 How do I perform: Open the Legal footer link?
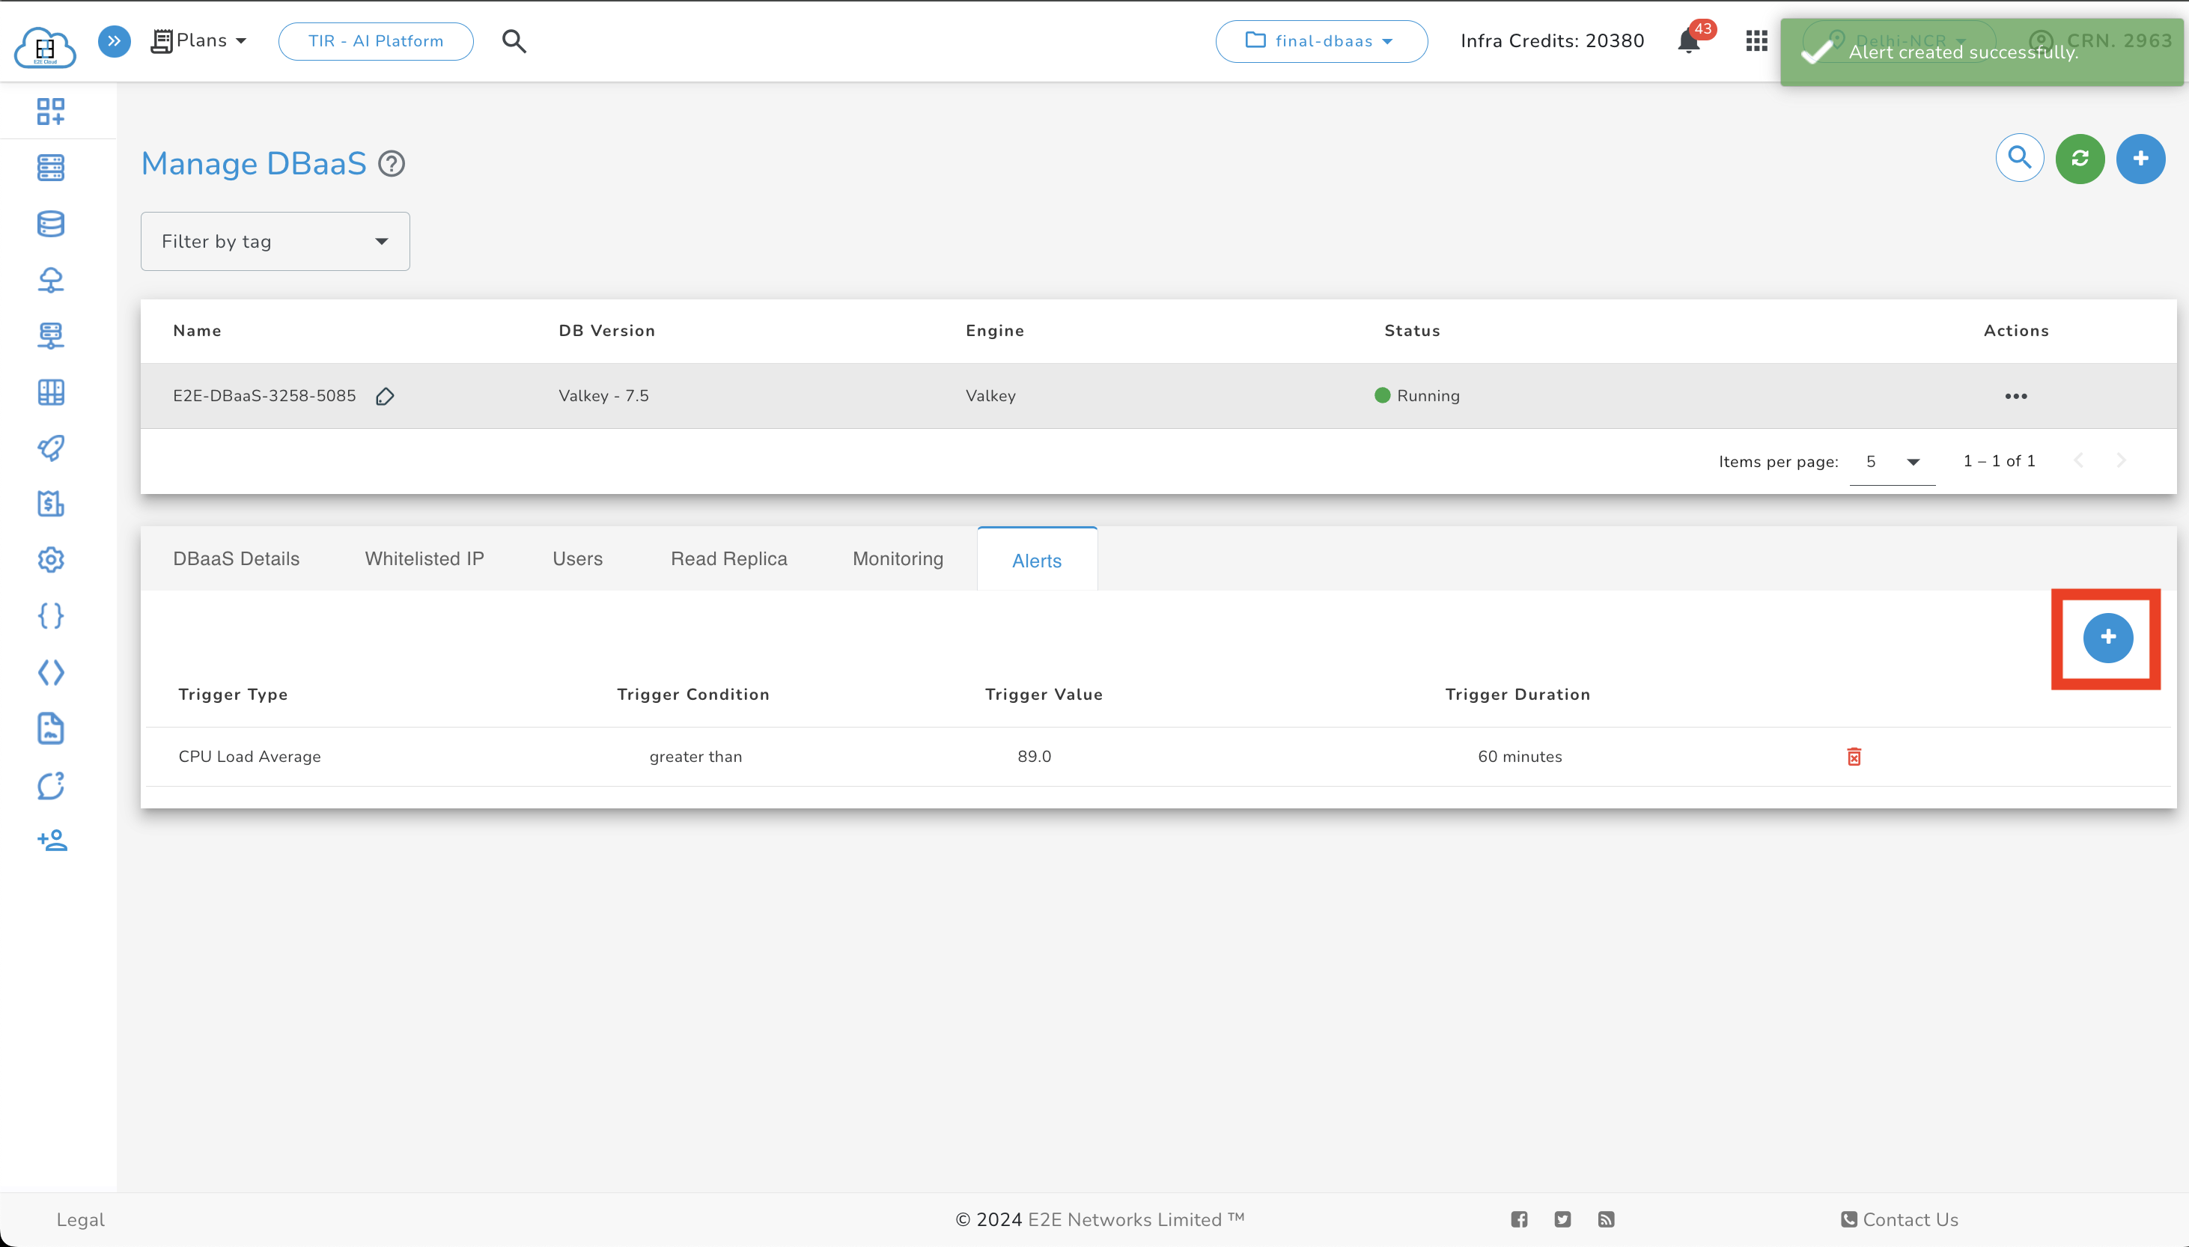pos(81,1219)
